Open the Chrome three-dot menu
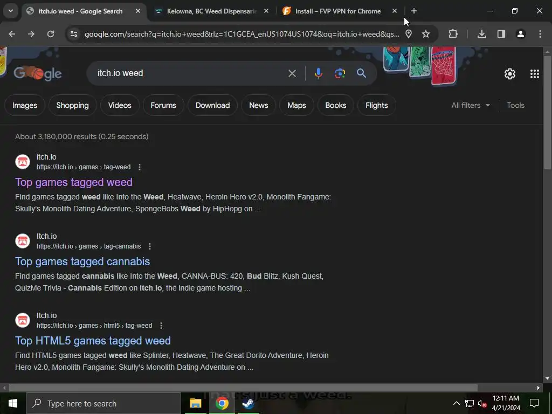This screenshot has height=414, width=552. pyautogui.click(x=540, y=34)
